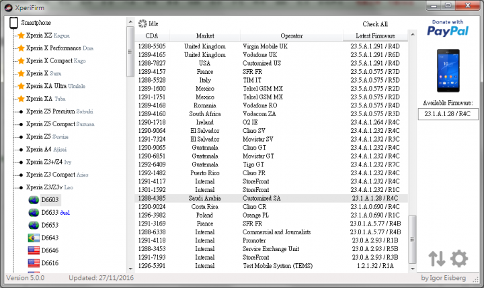Select the Customized US firmware row
This screenshot has height=288, width=484.
click(271, 63)
